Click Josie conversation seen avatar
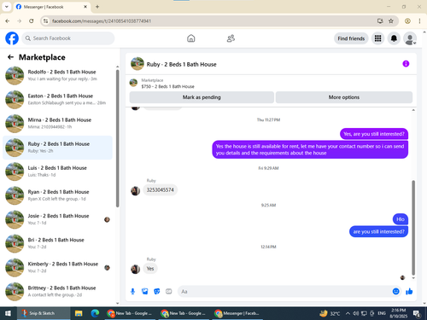Screen dimensions: 427x320 tap(107, 219)
